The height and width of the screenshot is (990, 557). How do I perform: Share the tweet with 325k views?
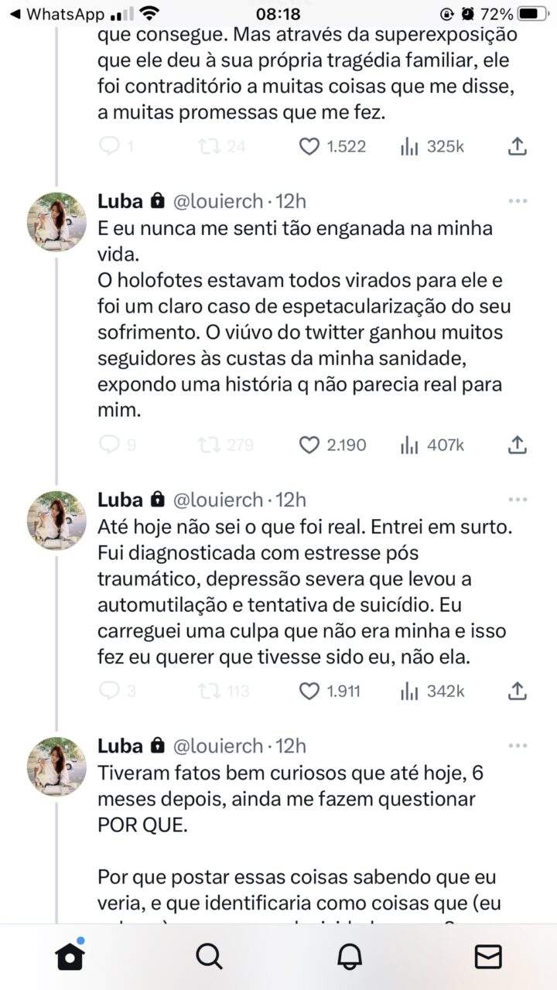point(518,146)
